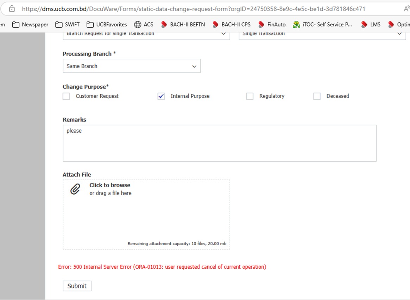Click the paperclip attach file icon

[75, 189]
